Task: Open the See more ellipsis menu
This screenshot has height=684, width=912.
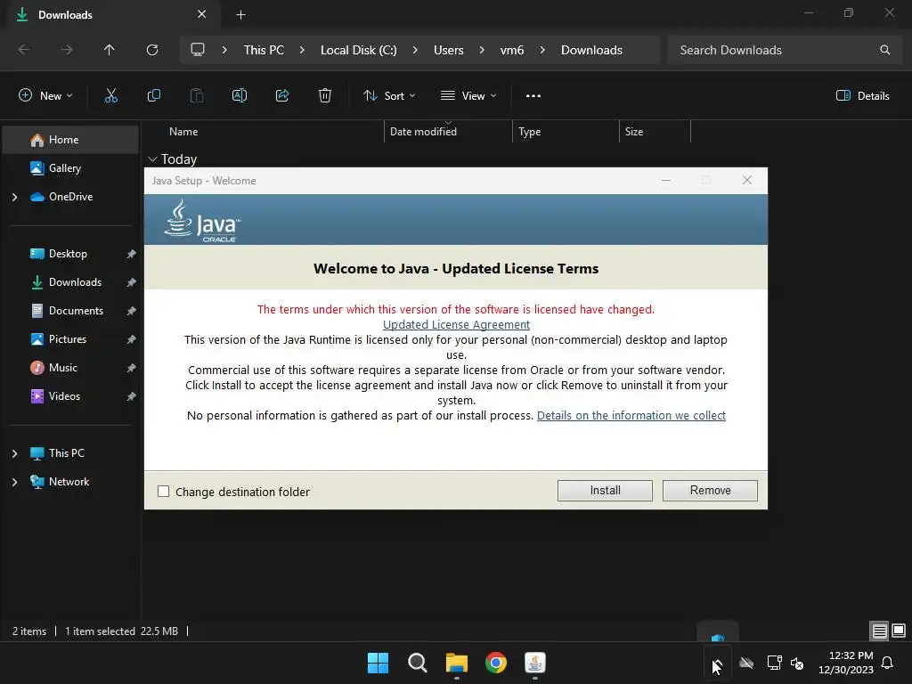Action: click(533, 96)
